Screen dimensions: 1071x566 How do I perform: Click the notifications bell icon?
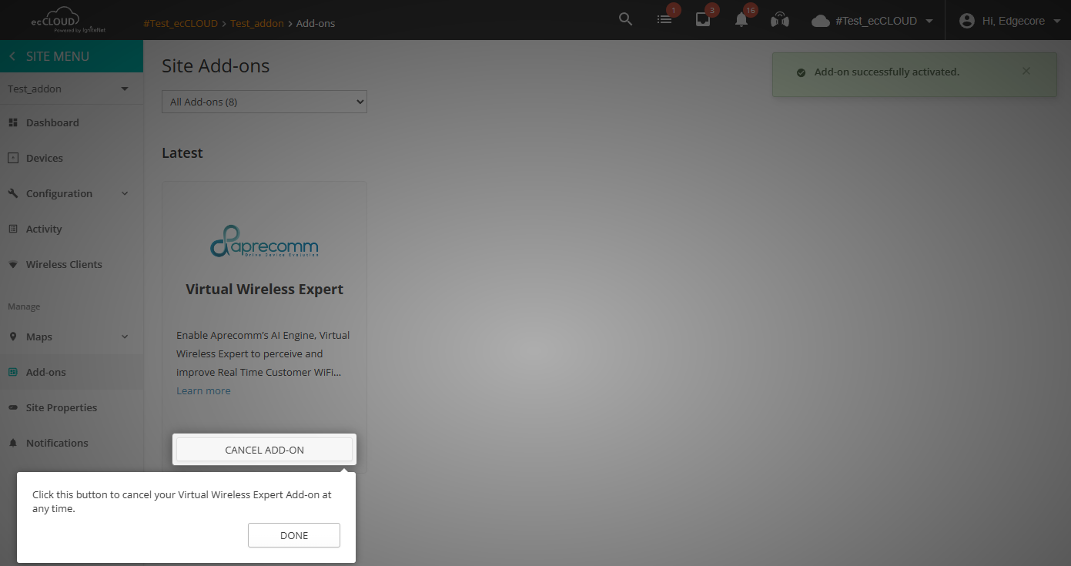pyautogui.click(x=741, y=20)
